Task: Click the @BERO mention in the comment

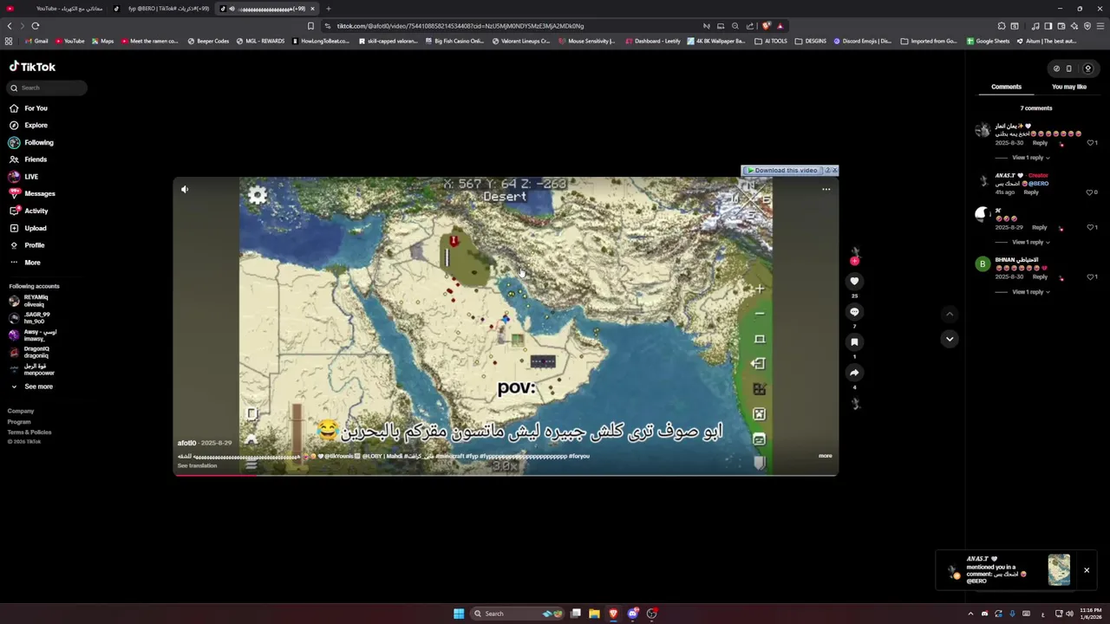Action: point(1039,184)
